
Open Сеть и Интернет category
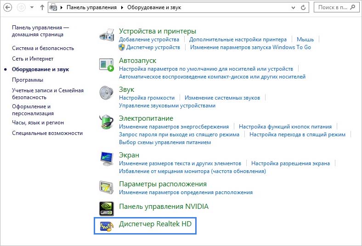(x=33, y=59)
